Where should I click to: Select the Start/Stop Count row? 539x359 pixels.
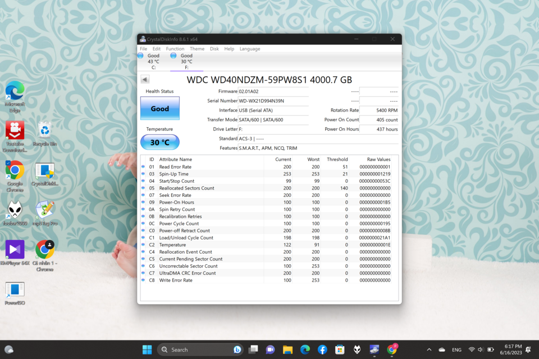point(267,181)
